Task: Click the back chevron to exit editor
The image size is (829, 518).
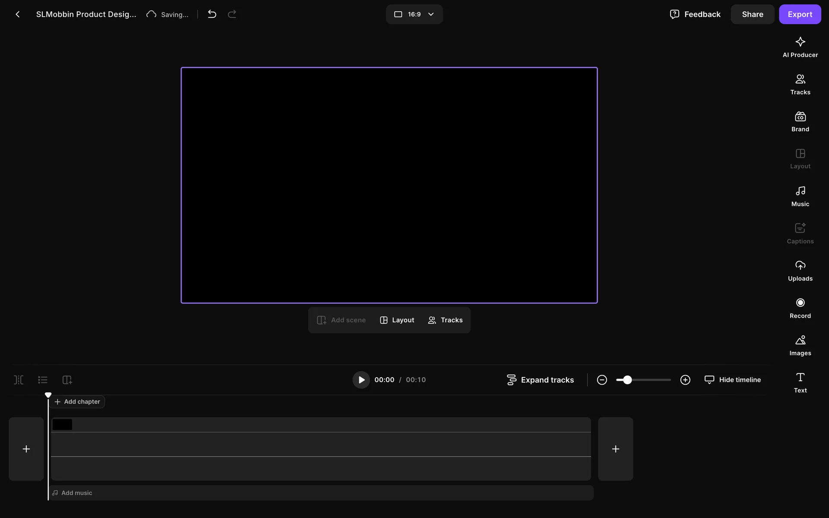Action: pyautogui.click(x=18, y=14)
